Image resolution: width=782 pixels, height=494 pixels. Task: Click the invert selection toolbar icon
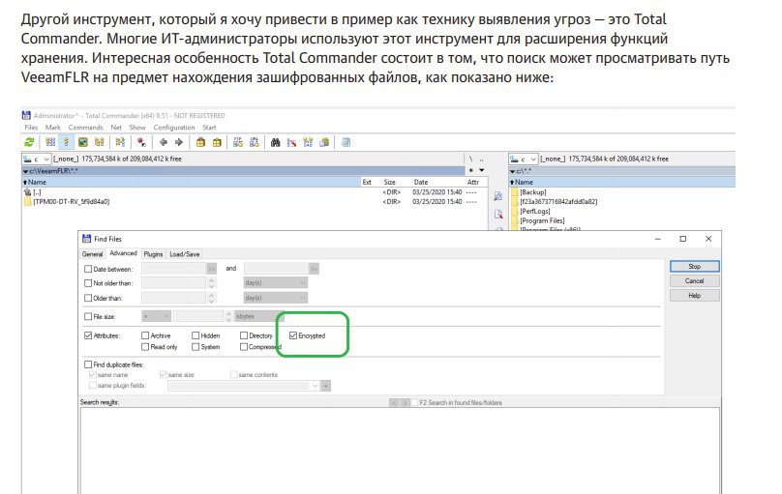[x=120, y=142]
